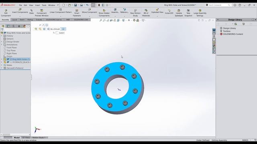Select Front Plane in the tree
The width and height of the screenshot is (257, 144).
tap(12, 48)
